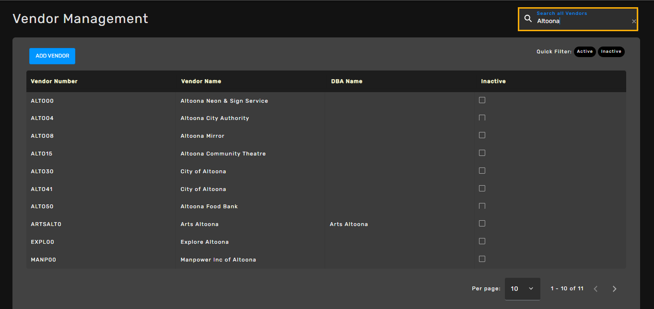Select vendor number ALTO30
Screen dimensions: 654x309
[x=42, y=172]
